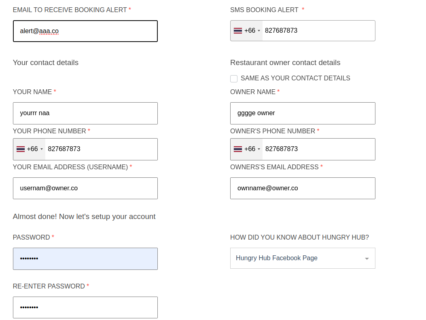Focus the SMS booking alert number field
426x320 pixels.
[x=318, y=31]
